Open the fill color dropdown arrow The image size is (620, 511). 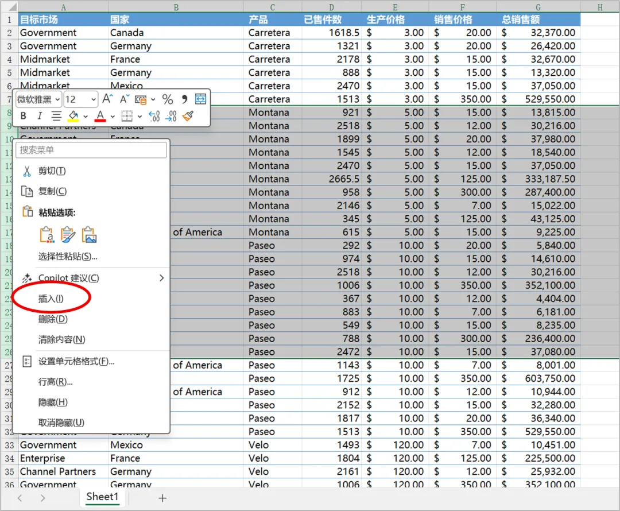point(86,117)
